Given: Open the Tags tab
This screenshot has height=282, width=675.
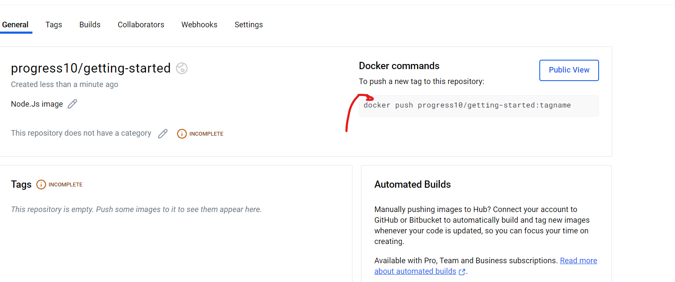Looking at the screenshot, I should click(54, 25).
